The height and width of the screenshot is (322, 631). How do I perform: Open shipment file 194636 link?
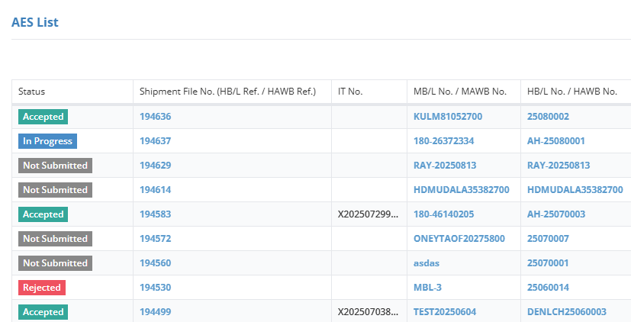[155, 117]
